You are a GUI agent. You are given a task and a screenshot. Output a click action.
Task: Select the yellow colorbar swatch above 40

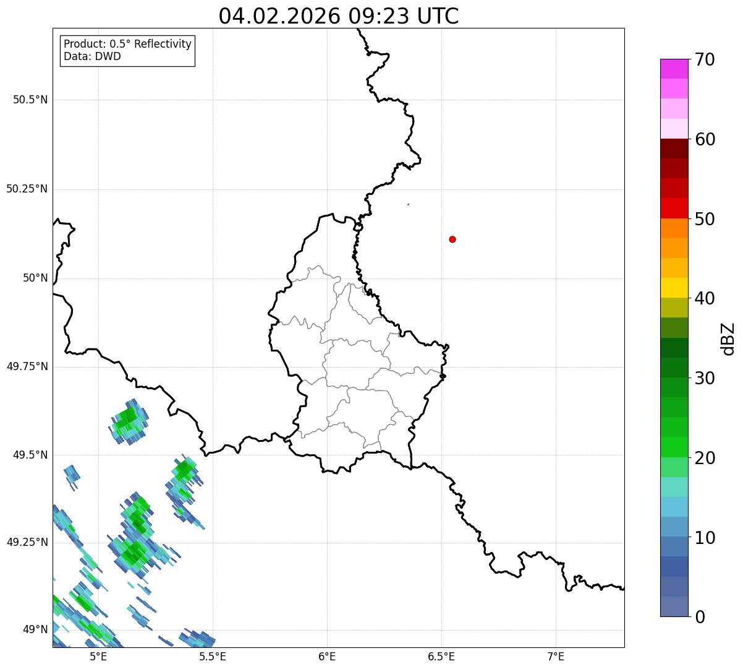coord(674,288)
